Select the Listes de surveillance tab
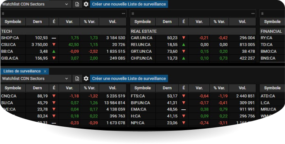 pyautogui.click(x=22, y=71)
